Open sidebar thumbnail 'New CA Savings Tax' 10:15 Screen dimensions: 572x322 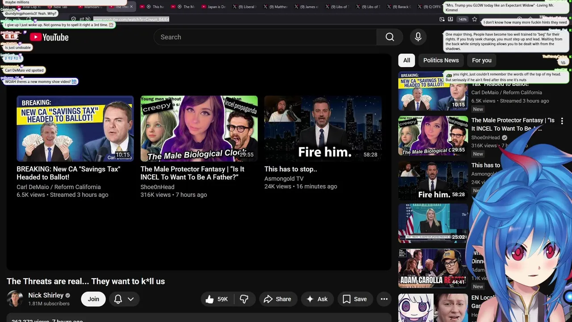433,91
